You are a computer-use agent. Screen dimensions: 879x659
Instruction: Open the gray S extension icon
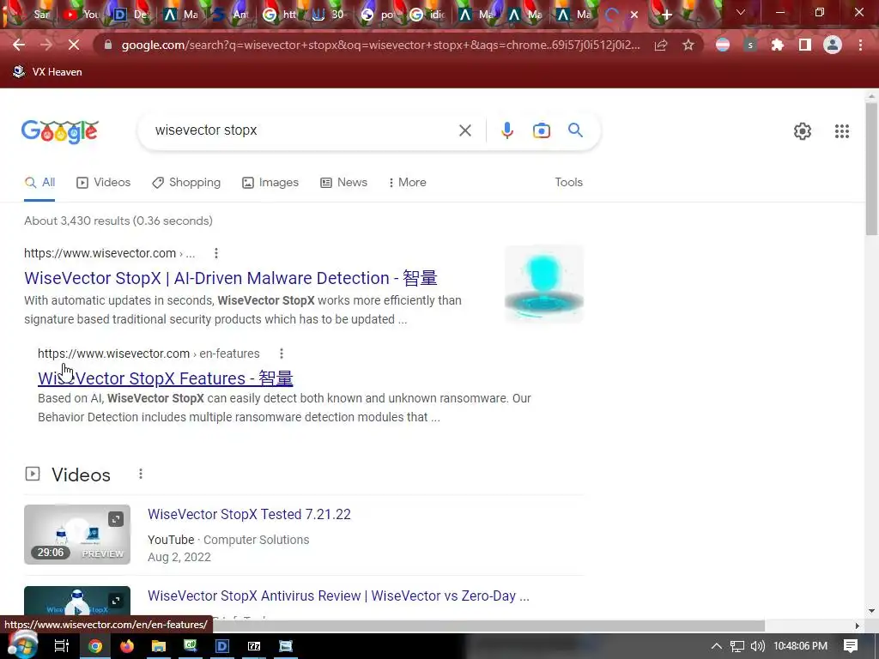click(750, 45)
